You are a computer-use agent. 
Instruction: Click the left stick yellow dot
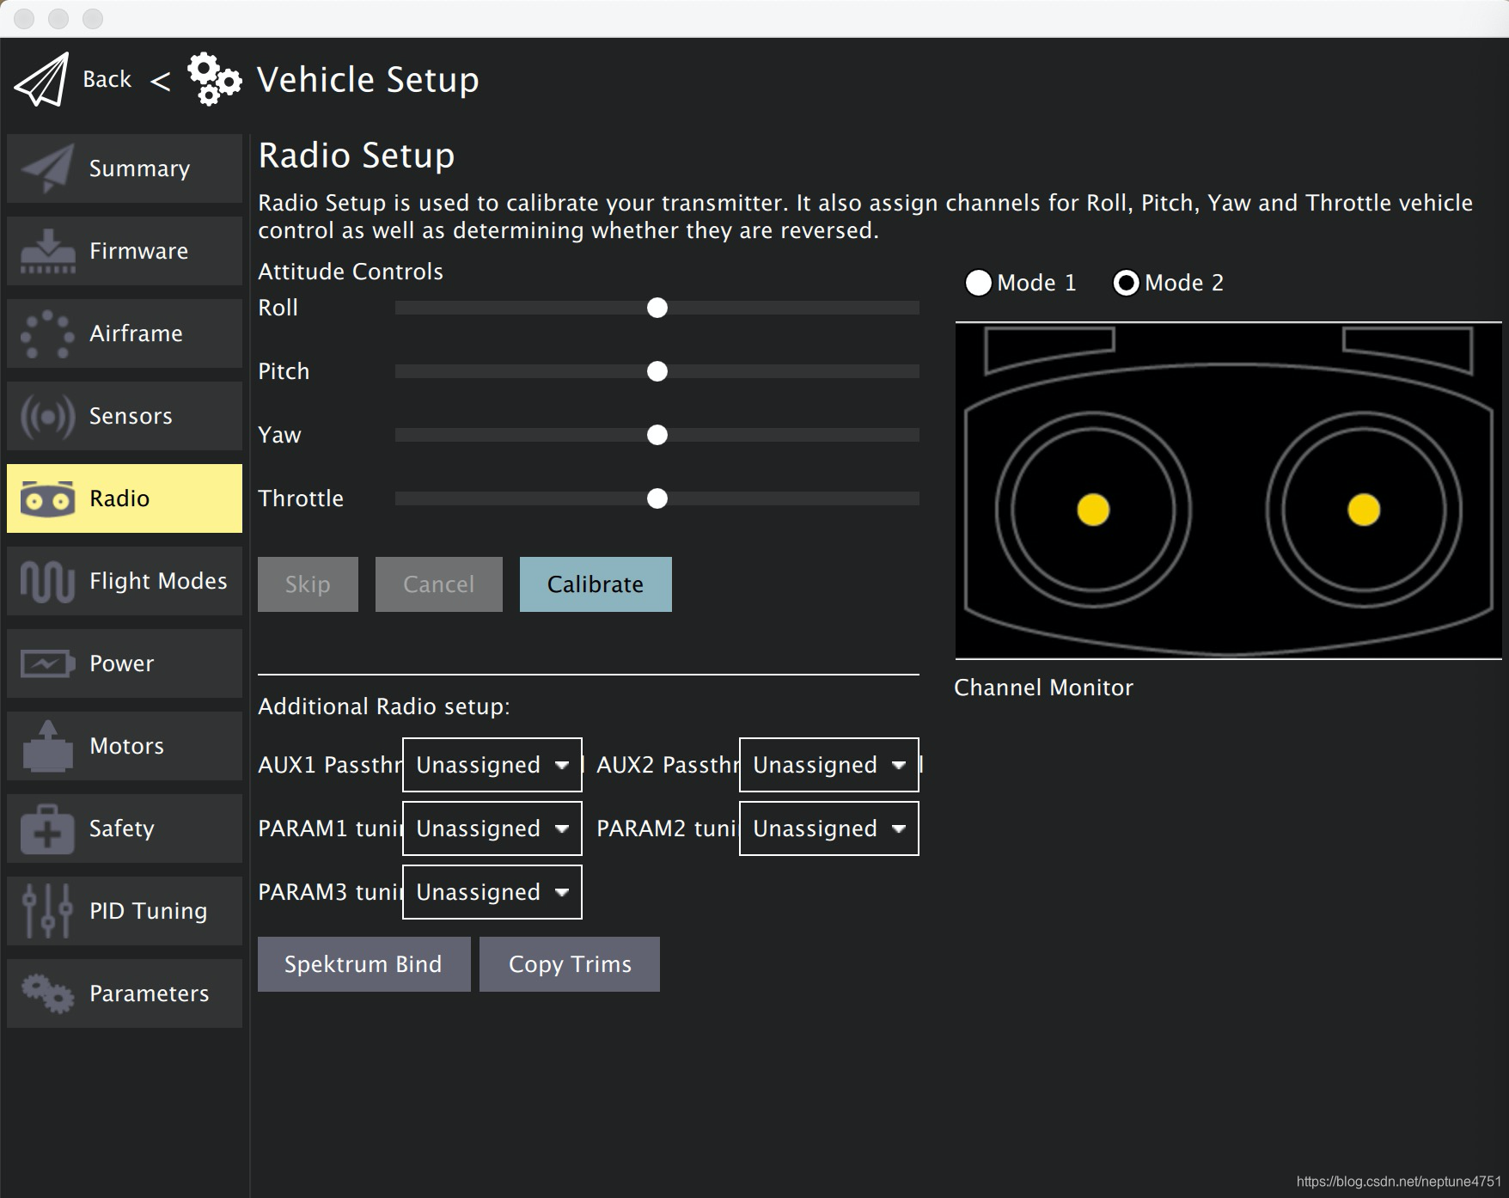tap(1093, 510)
